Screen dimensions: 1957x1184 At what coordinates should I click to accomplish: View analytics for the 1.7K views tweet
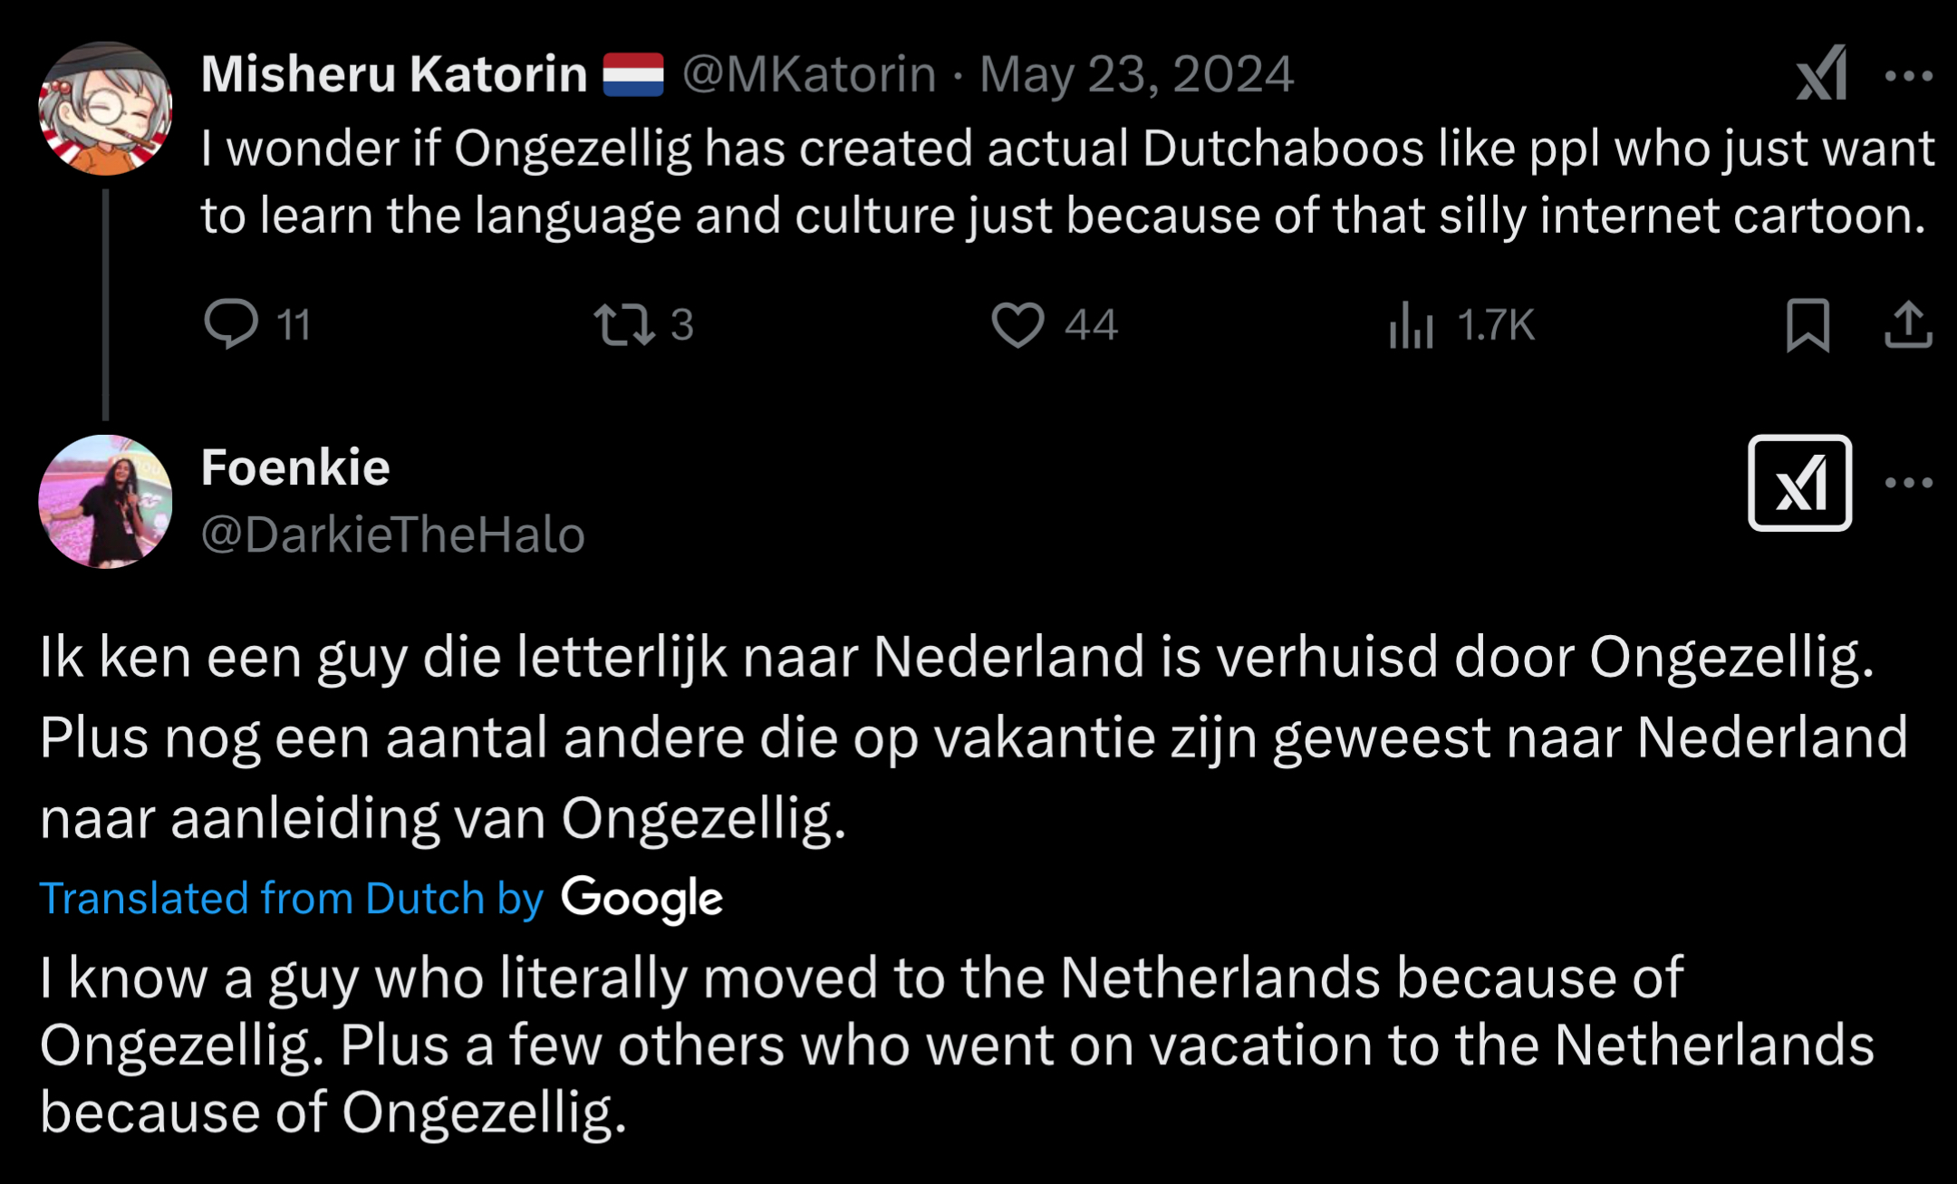click(1411, 324)
